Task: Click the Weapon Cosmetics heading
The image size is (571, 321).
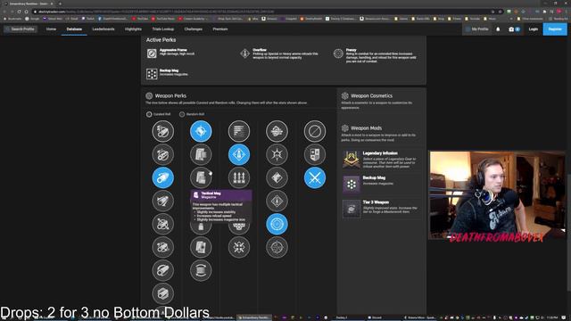Action: tap(371, 95)
